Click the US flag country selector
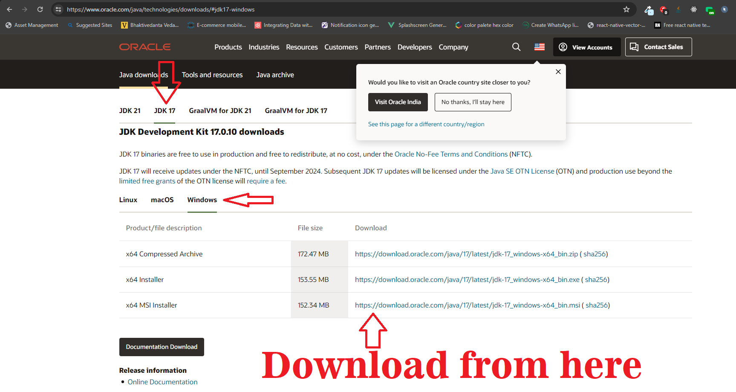 click(x=539, y=47)
